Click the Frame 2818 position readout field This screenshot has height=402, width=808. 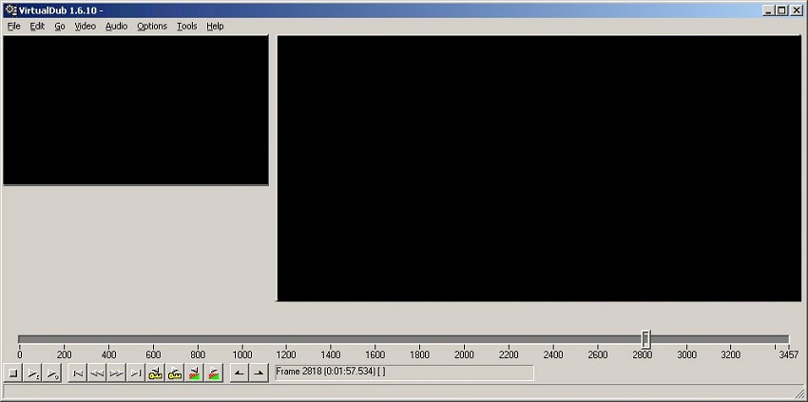point(404,373)
